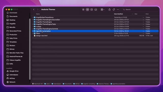This screenshot has height=92, width=163.
Task: Click the 166 KB size value
Action: click(x=142, y=36)
